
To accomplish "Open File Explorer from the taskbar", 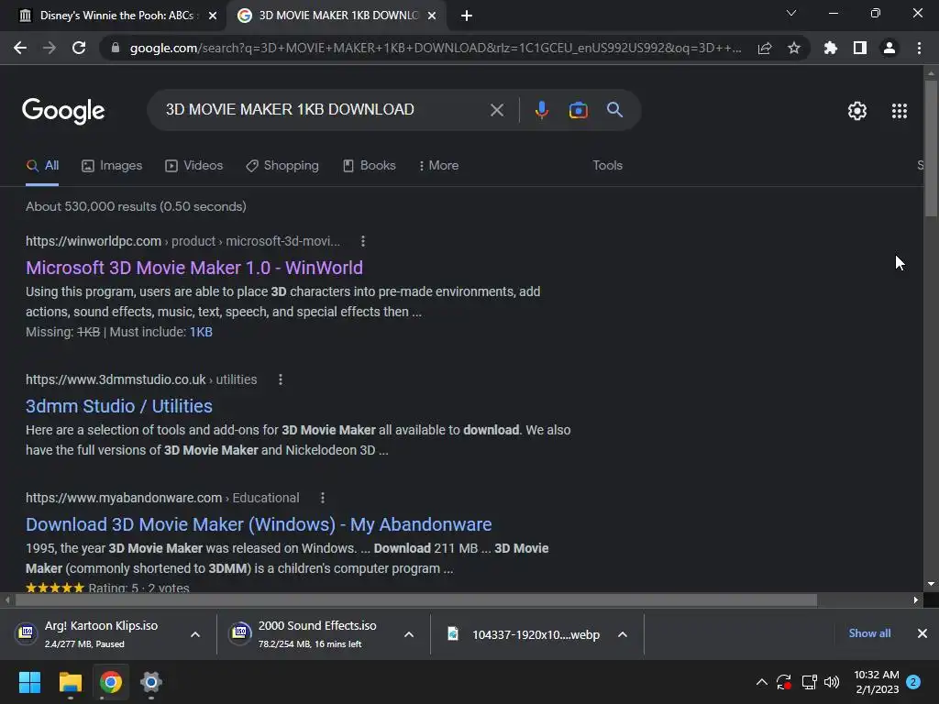I will (x=70, y=682).
